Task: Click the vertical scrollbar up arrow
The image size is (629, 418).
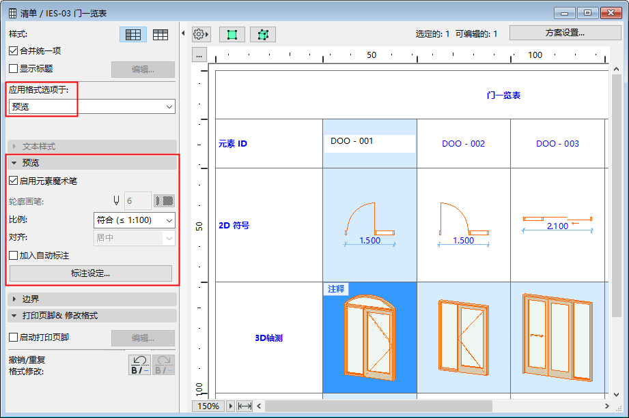Action: 617,70
